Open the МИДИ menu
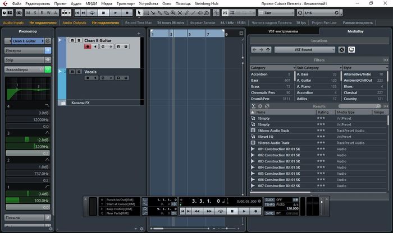Screen dimensions: 393x233 [91, 3]
